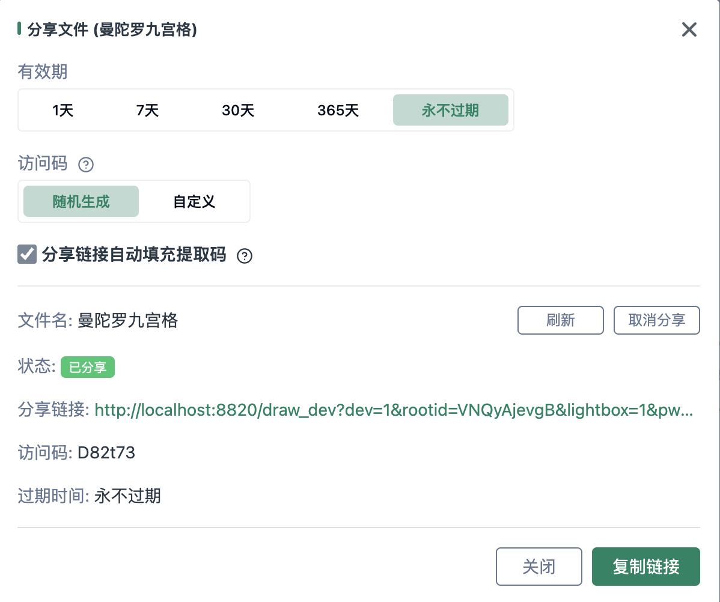Click 复制链接 to copy link
720x602 pixels.
pos(645,566)
